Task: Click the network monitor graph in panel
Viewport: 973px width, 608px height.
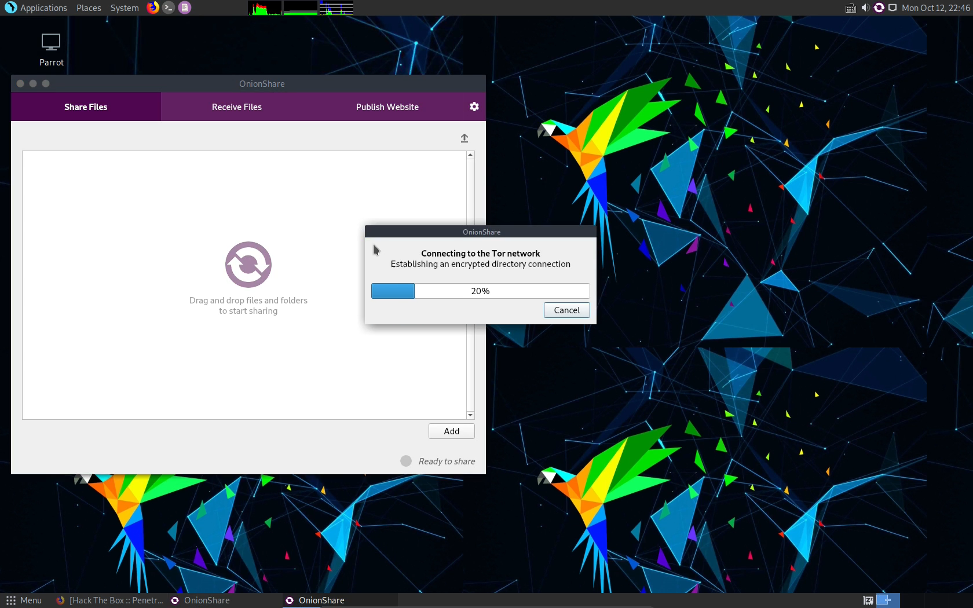Action: [x=336, y=8]
